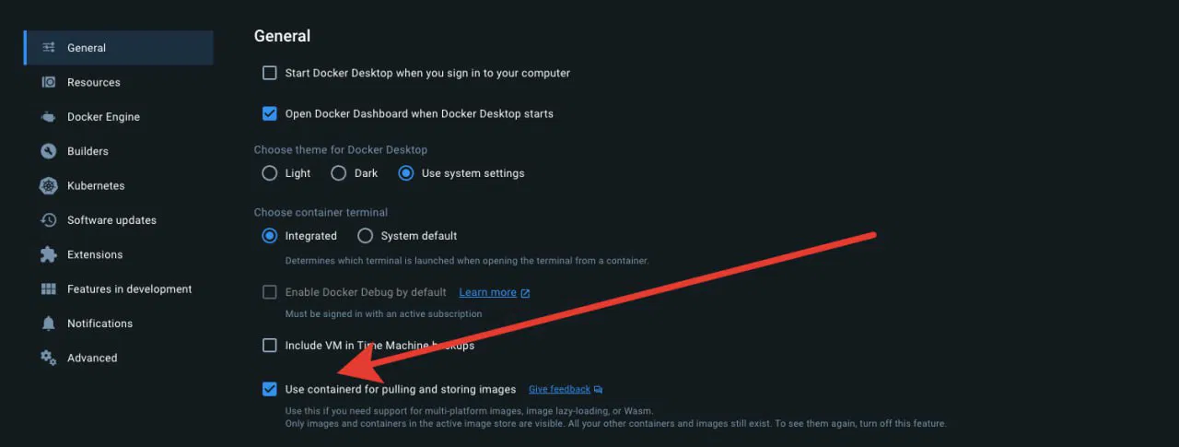Click the General sliders icon in sidebar

tap(49, 48)
